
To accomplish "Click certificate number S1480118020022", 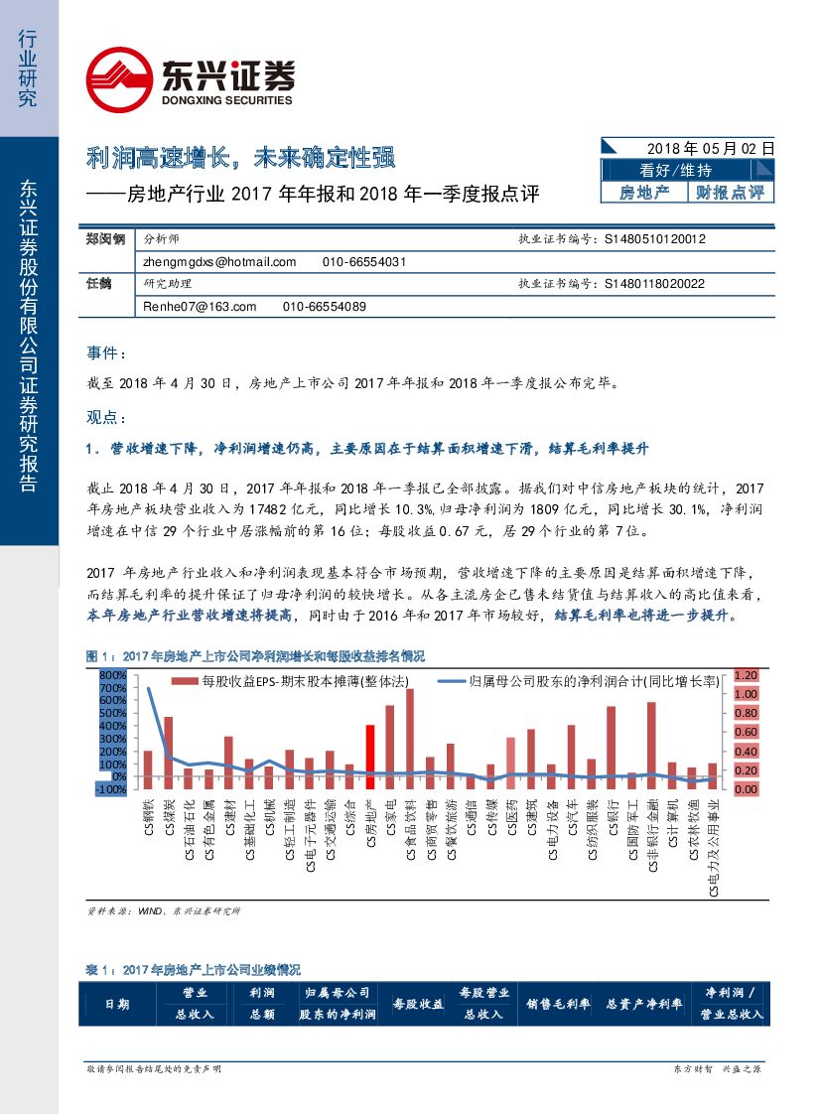I will tap(655, 284).
